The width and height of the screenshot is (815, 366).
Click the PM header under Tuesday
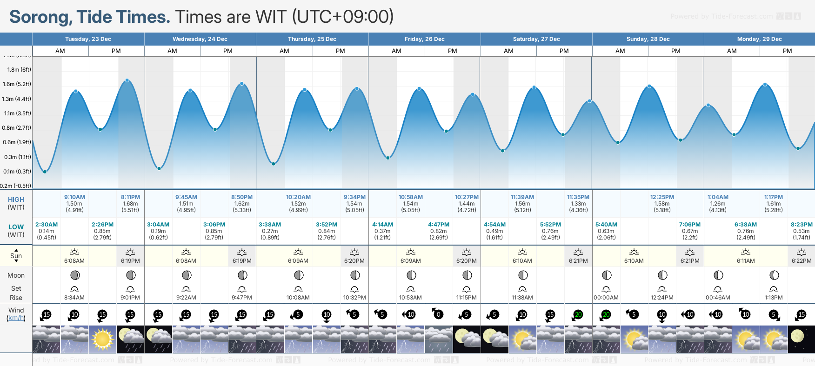click(116, 51)
